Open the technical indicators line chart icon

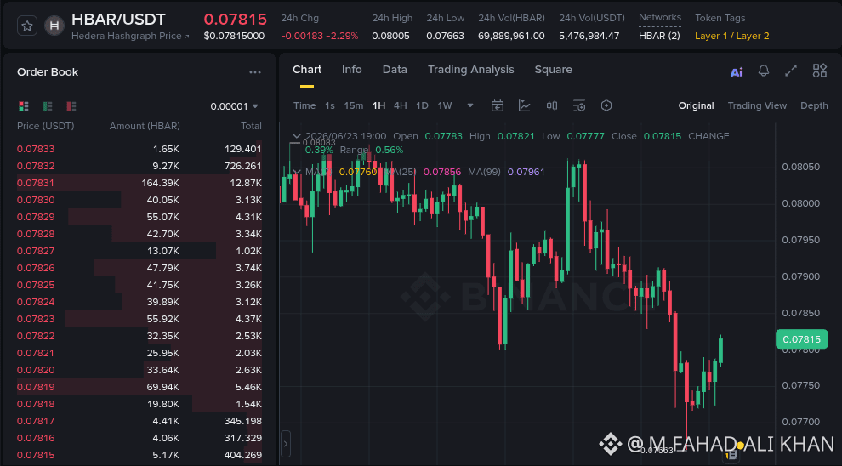pyautogui.click(x=525, y=105)
